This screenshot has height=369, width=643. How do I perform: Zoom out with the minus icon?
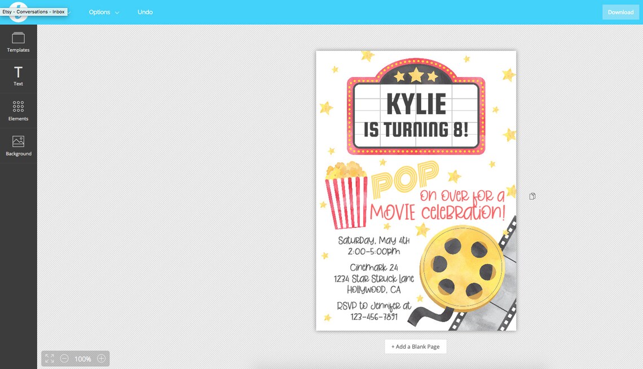pyautogui.click(x=64, y=359)
